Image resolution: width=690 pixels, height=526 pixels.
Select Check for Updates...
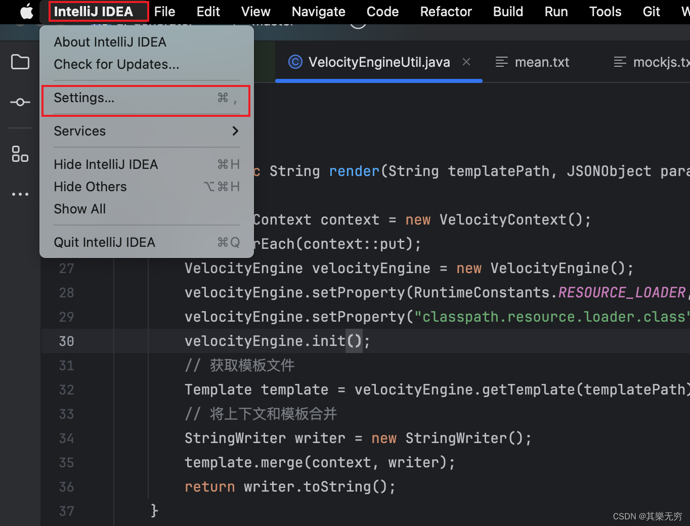(147, 64)
